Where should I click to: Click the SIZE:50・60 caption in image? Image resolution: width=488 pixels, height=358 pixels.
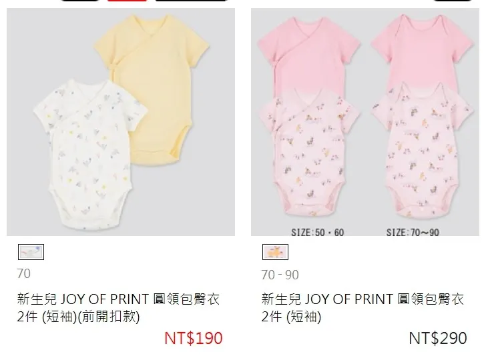pos(318,232)
